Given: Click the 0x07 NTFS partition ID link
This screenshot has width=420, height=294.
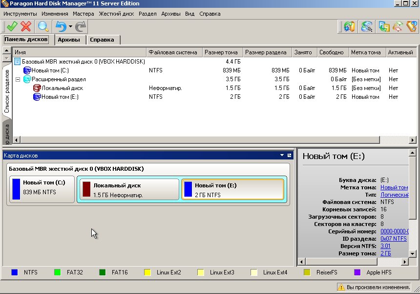Looking at the screenshot, I should pyautogui.click(x=393, y=239).
